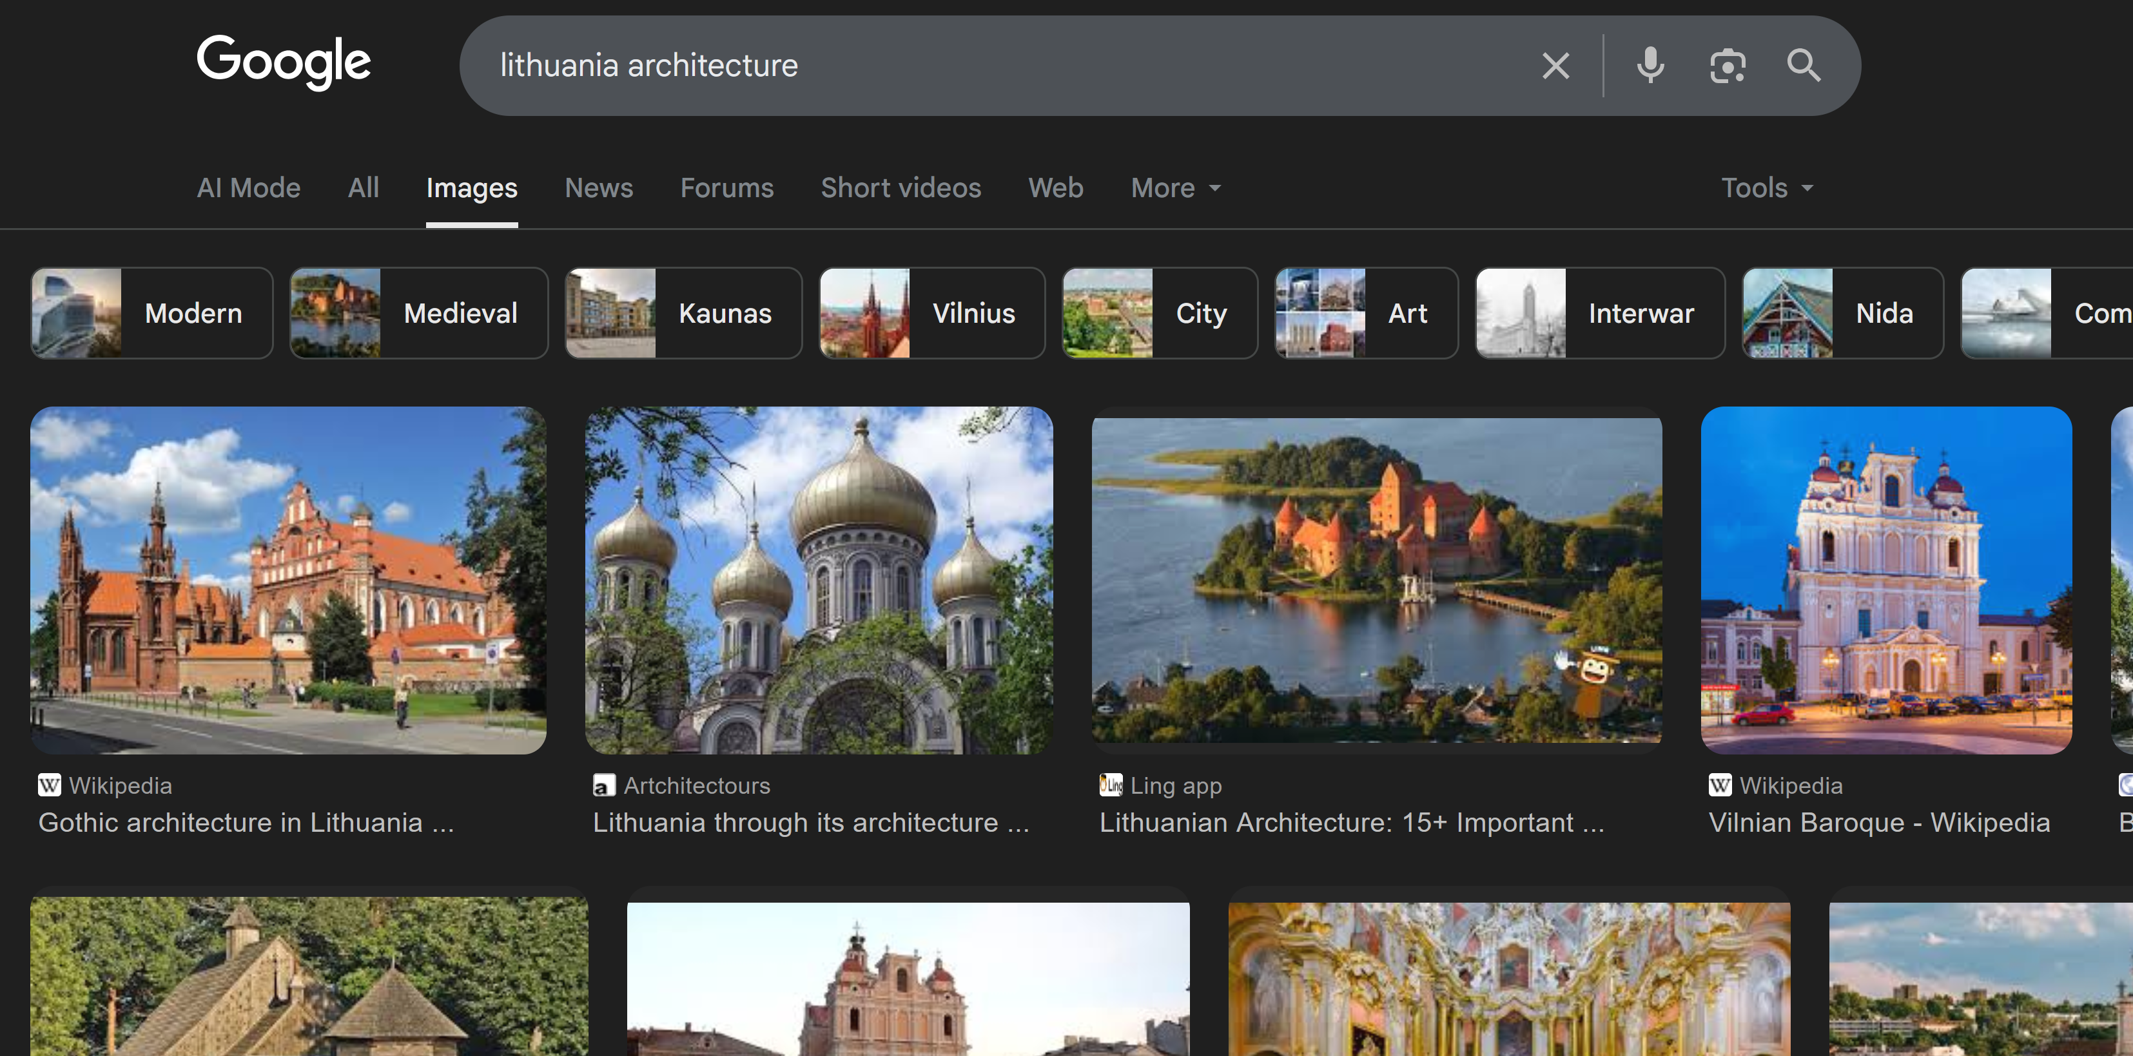The image size is (2133, 1056).
Task: Click the Google logo
Action: click(283, 63)
